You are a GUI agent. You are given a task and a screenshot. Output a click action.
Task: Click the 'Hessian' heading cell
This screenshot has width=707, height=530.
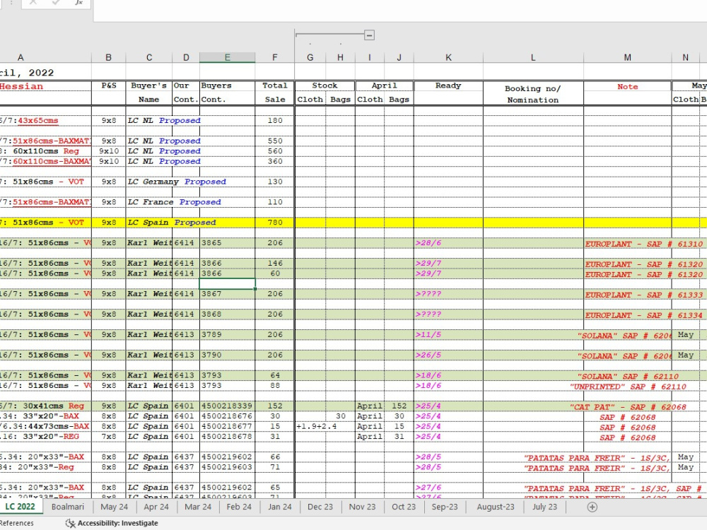(45, 86)
